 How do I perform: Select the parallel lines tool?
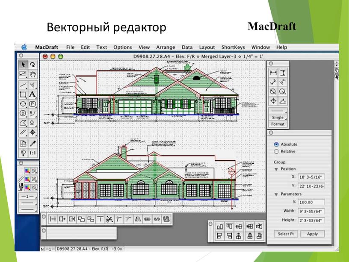point(23,132)
